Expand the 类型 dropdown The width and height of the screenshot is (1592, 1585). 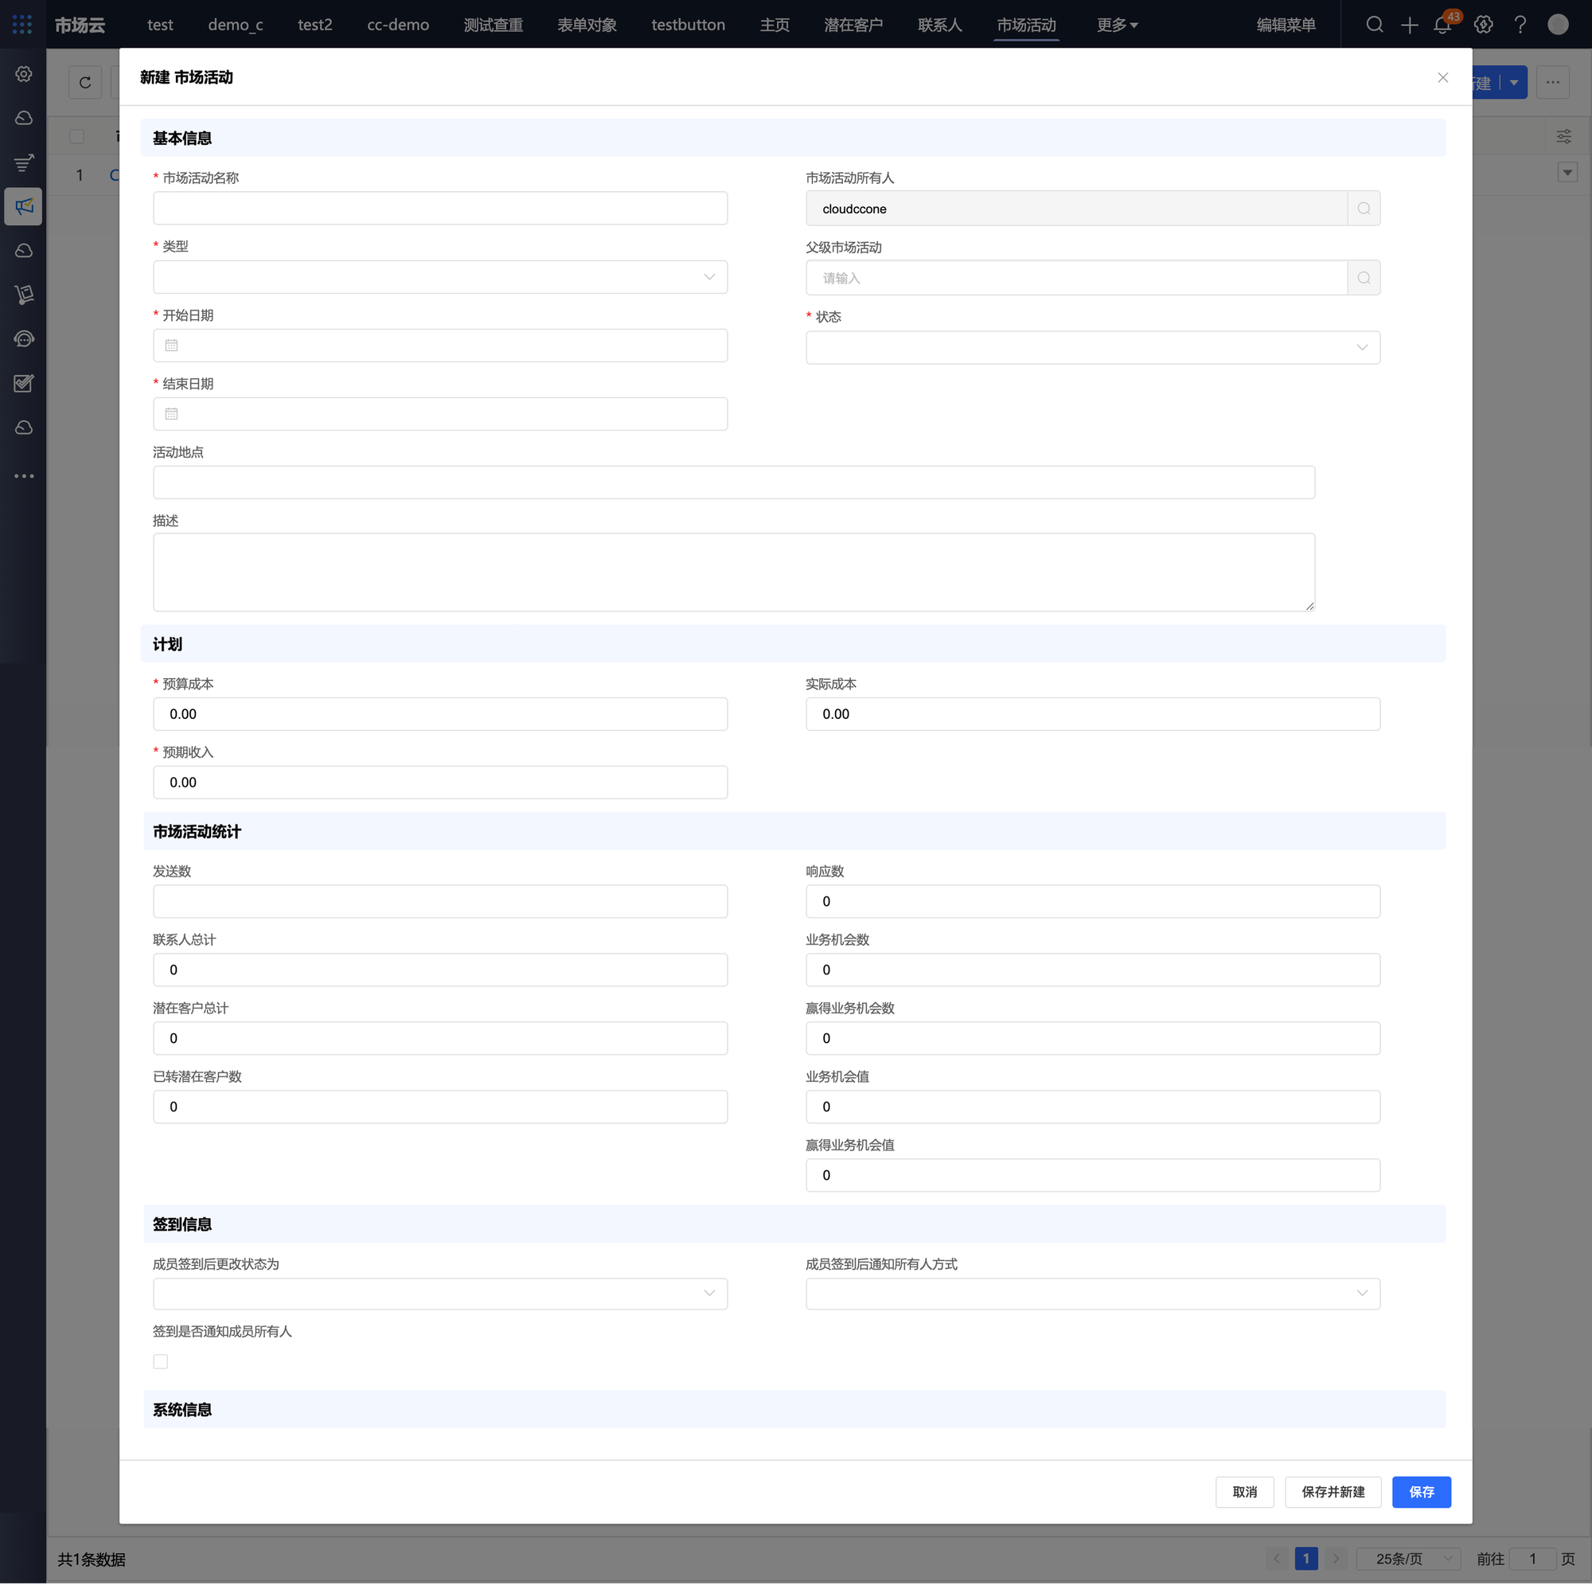(440, 277)
